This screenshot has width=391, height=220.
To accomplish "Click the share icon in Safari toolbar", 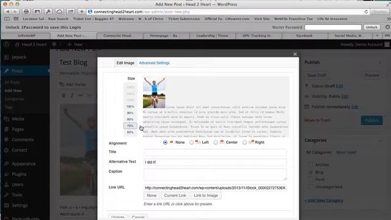I will point(71,12).
